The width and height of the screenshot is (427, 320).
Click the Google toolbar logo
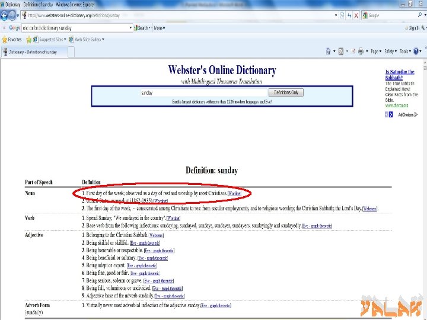pyautogui.click(x=14, y=28)
